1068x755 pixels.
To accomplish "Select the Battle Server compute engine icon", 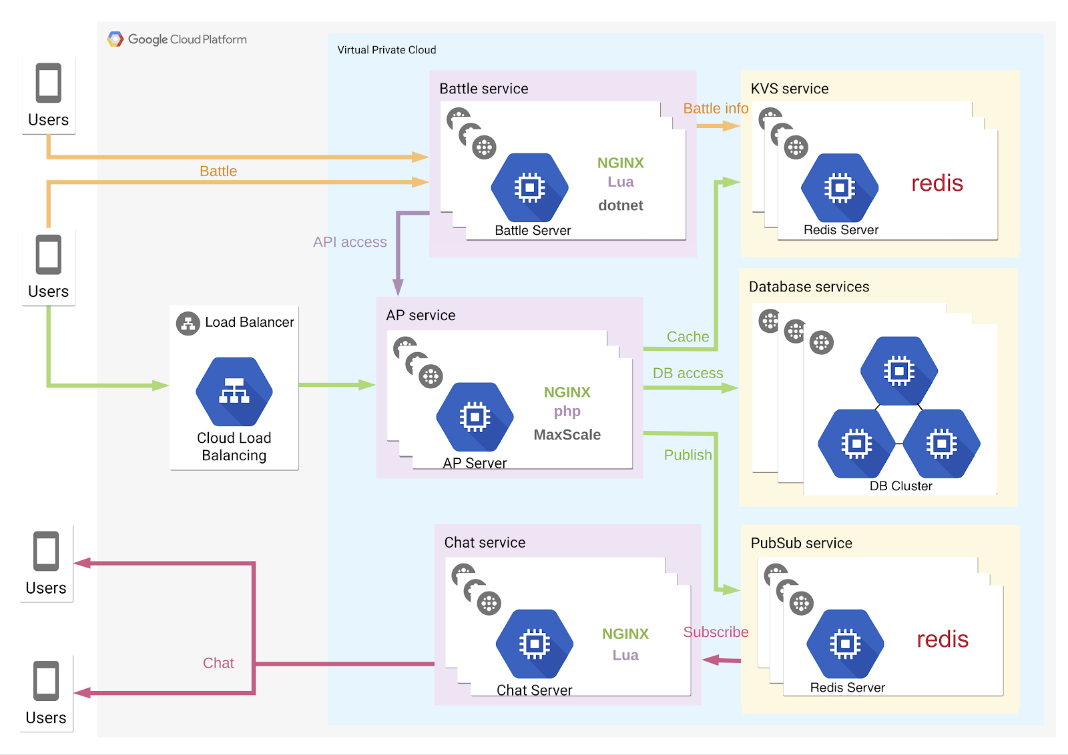I will [x=529, y=187].
